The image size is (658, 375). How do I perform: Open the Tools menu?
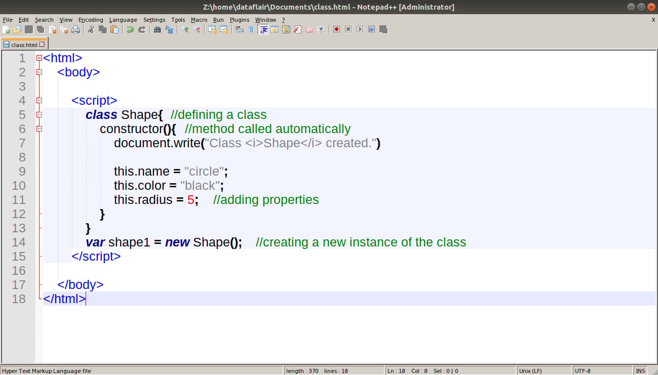178,20
